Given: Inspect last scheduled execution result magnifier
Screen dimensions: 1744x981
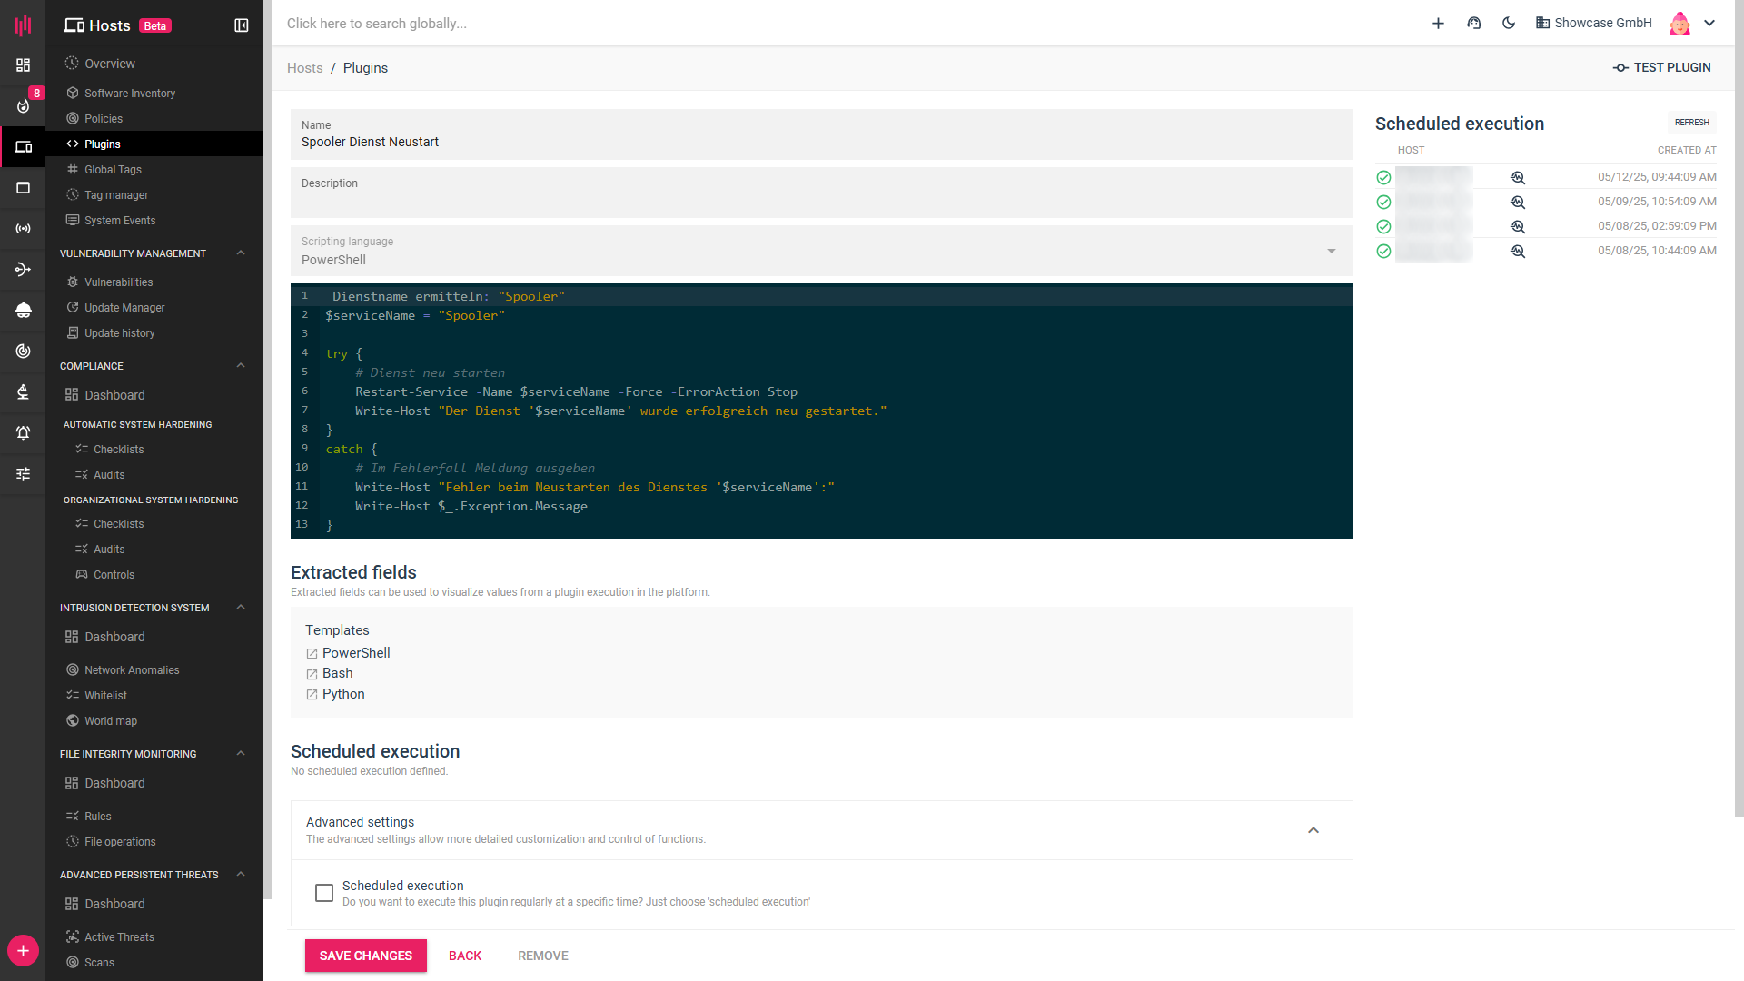Looking at the screenshot, I should [x=1518, y=252].
